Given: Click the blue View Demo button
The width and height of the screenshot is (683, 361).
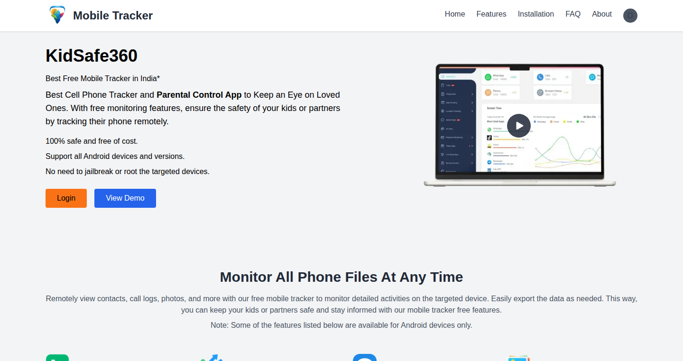Looking at the screenshot, I should (x=125, y=198).
